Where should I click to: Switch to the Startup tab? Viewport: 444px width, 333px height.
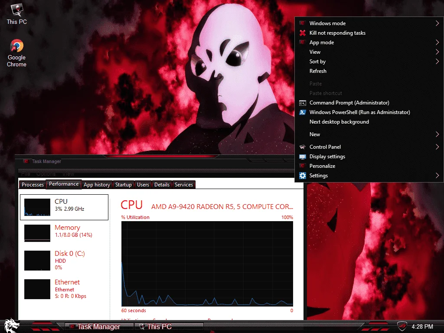124,185
